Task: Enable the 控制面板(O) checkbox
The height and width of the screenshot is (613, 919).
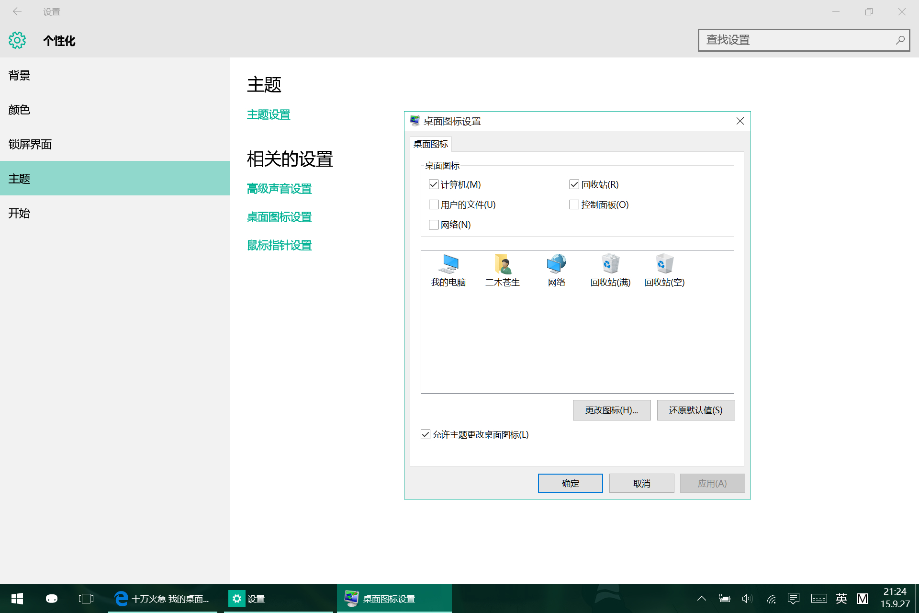Action: (574, 204)
